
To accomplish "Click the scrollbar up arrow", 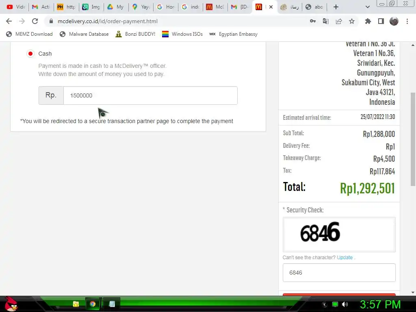I will coord(413,45).
